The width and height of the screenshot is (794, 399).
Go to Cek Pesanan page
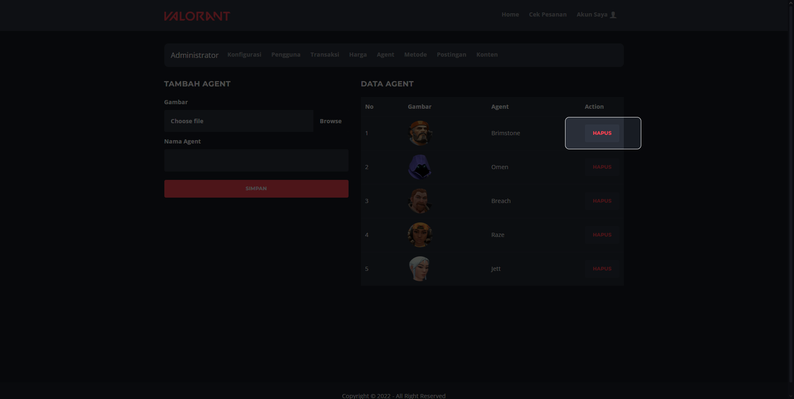point(548,14)
